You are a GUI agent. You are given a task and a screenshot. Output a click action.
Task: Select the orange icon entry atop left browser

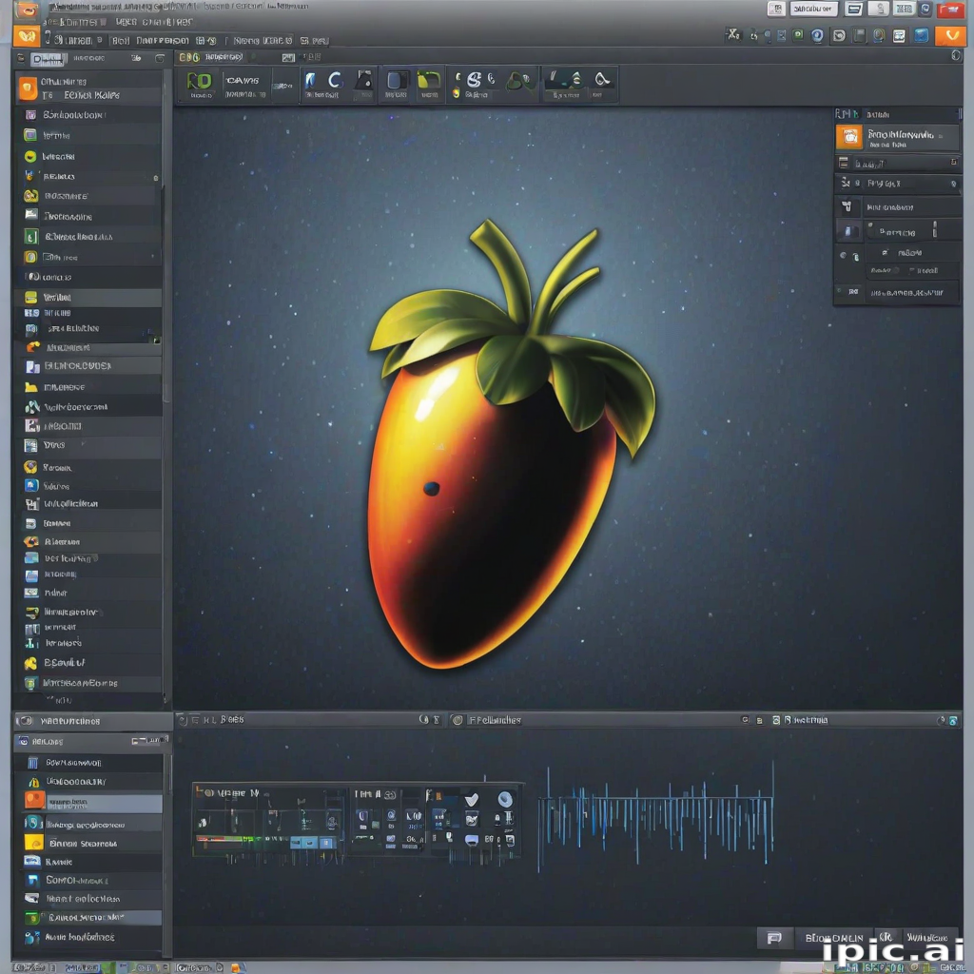pyautogui.click(x=88, y=88)
